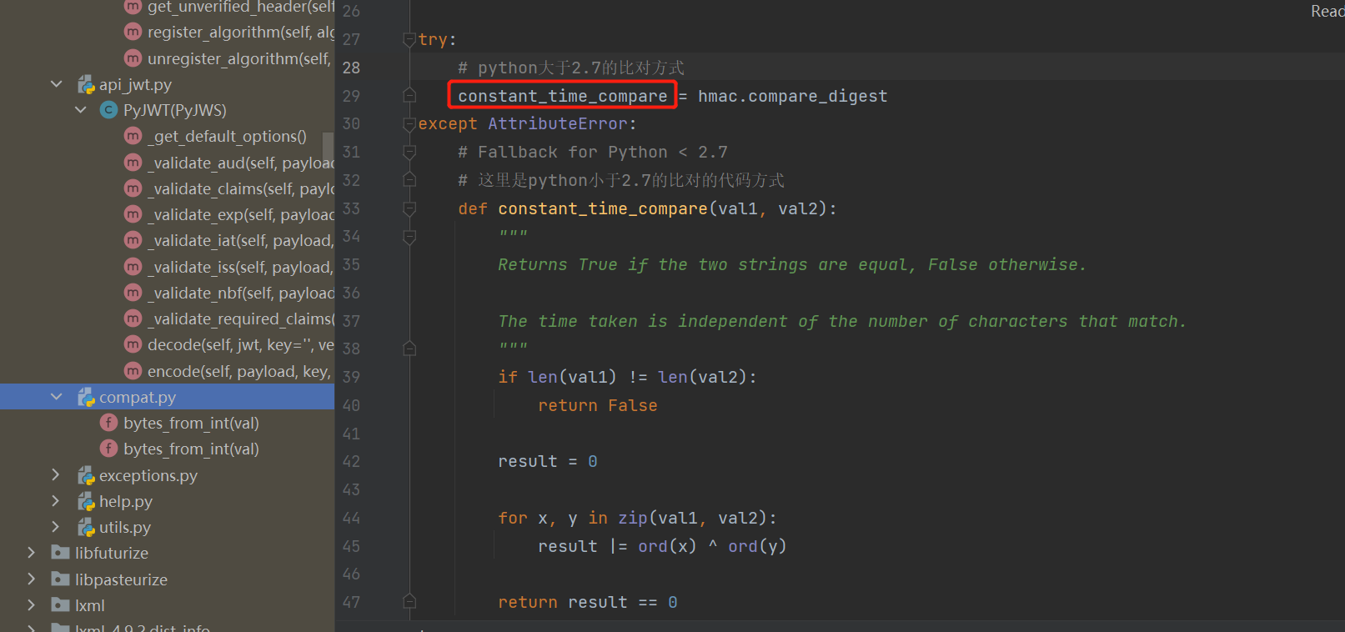The height and width of the screenshot is (632, 1345).
Task: Click the method icon beside _validate_iat
Action: (x=133, y=240)
